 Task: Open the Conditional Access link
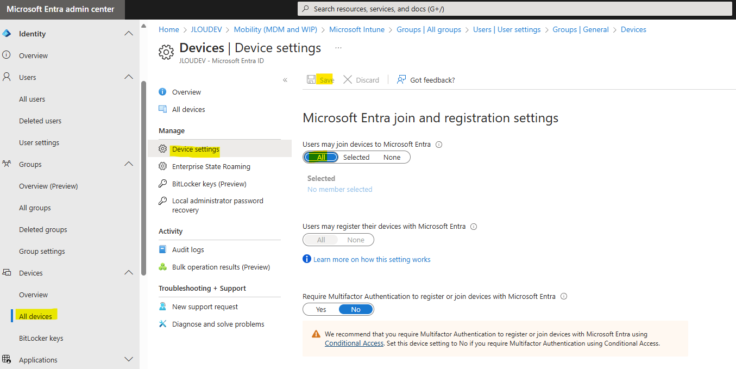click(354, 343)
